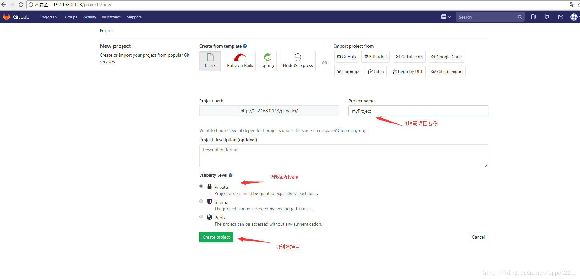Viewport: 580px width, 279px height.
Task: Click the search magnifier icon
Action: [x=520, y=17]
